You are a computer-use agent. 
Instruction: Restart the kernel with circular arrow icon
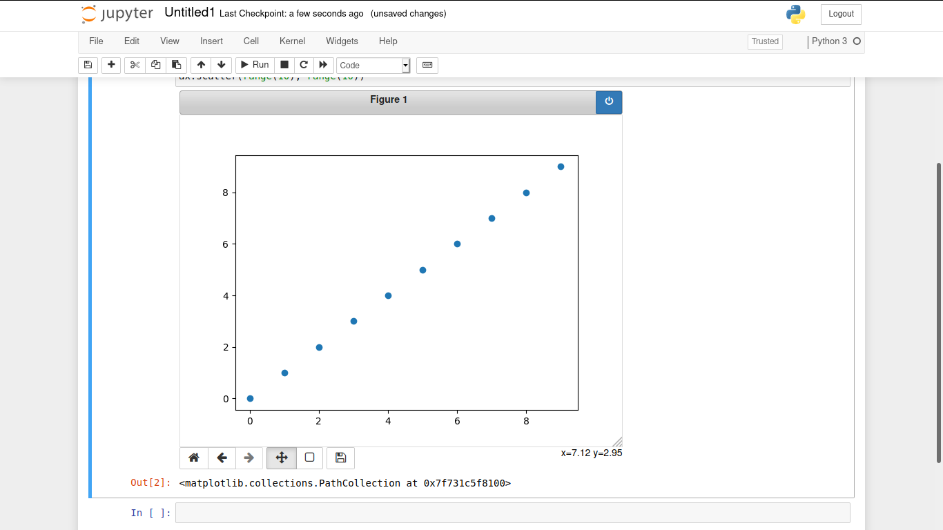point(303,65)
